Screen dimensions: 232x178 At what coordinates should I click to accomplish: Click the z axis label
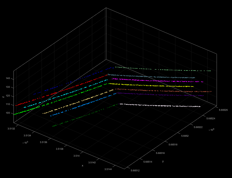pyautogui.click(x=3, y=97)
